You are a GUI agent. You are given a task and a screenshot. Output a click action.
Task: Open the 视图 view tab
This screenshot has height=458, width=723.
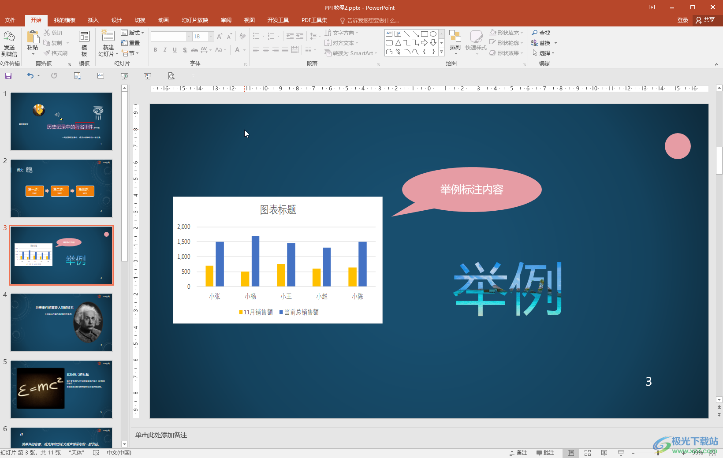[249, 20]
